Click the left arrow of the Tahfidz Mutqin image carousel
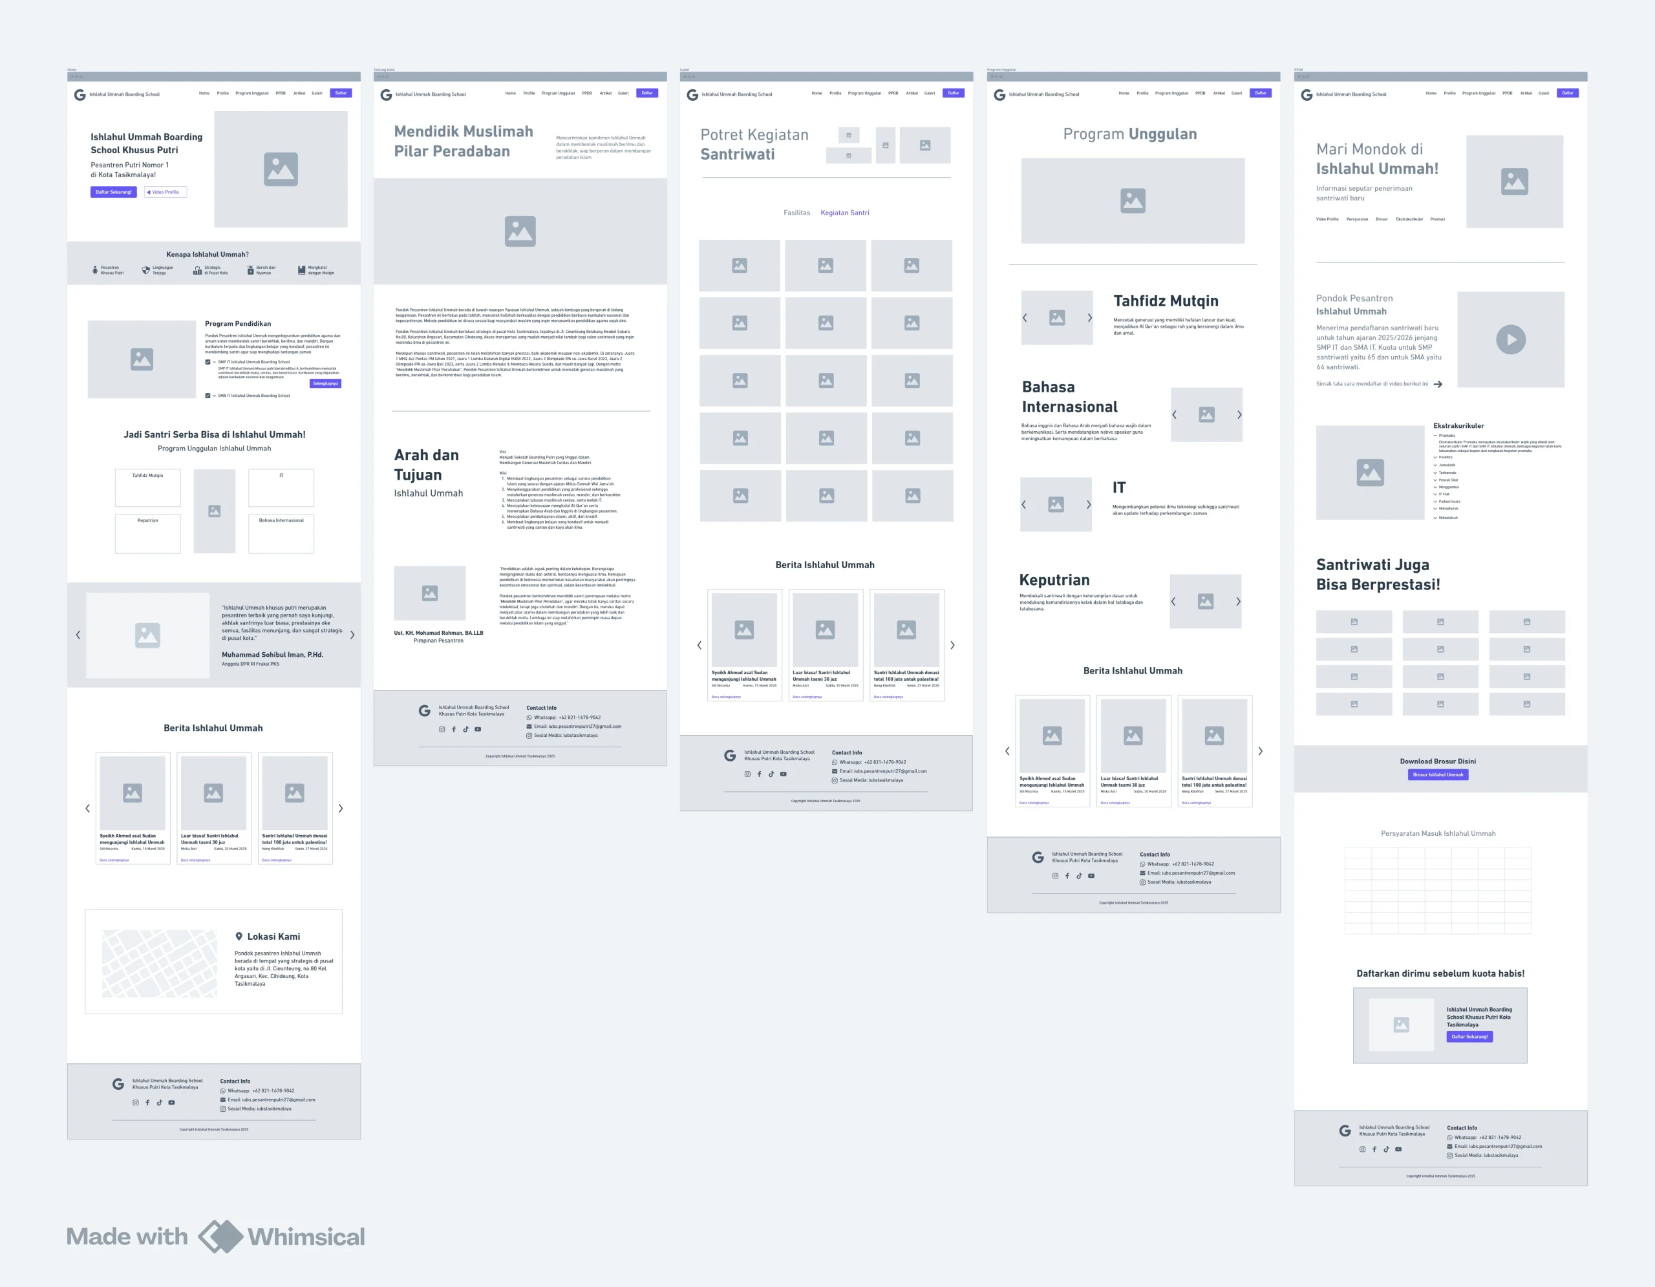The image size is (1655, 1287). point(1025,318)
